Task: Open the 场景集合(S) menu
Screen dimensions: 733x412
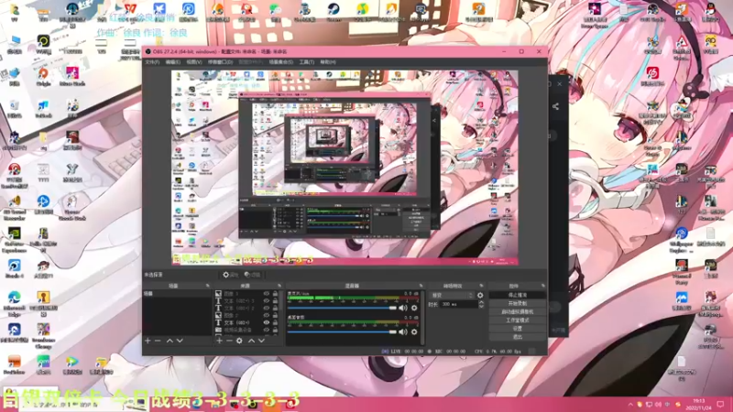Action: tap(280, 62)
